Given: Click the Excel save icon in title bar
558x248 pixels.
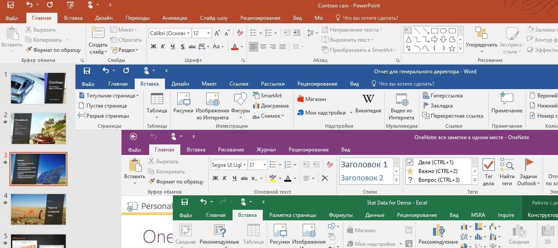Looking at the screenshot, I should 185,202.
